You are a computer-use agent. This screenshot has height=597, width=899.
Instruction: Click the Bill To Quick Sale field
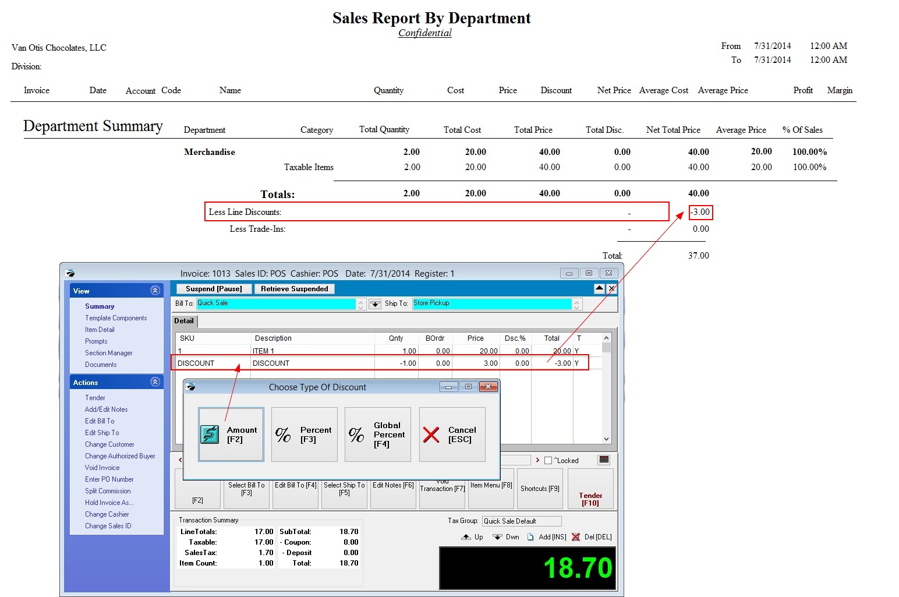276,303
